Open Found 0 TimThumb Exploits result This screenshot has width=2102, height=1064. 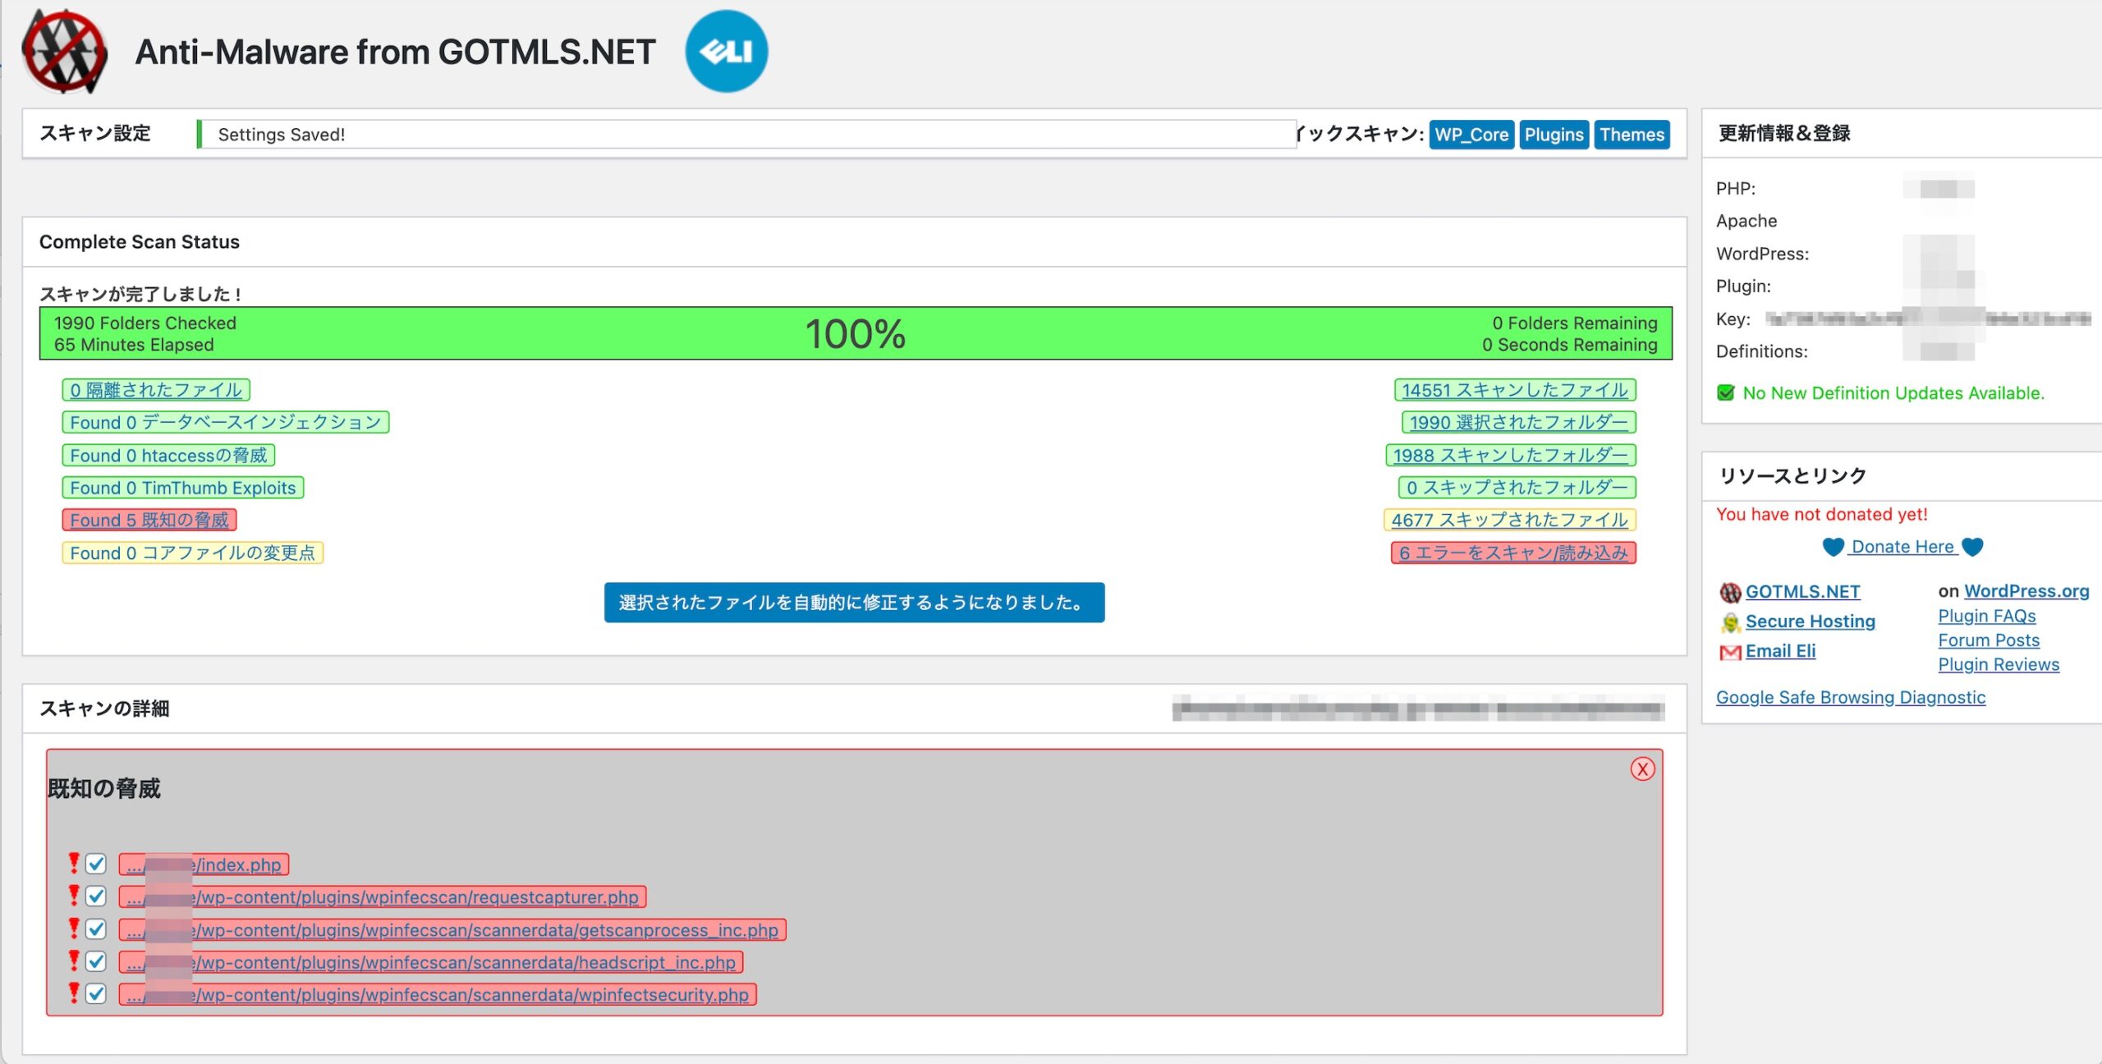tap(183, 488)
